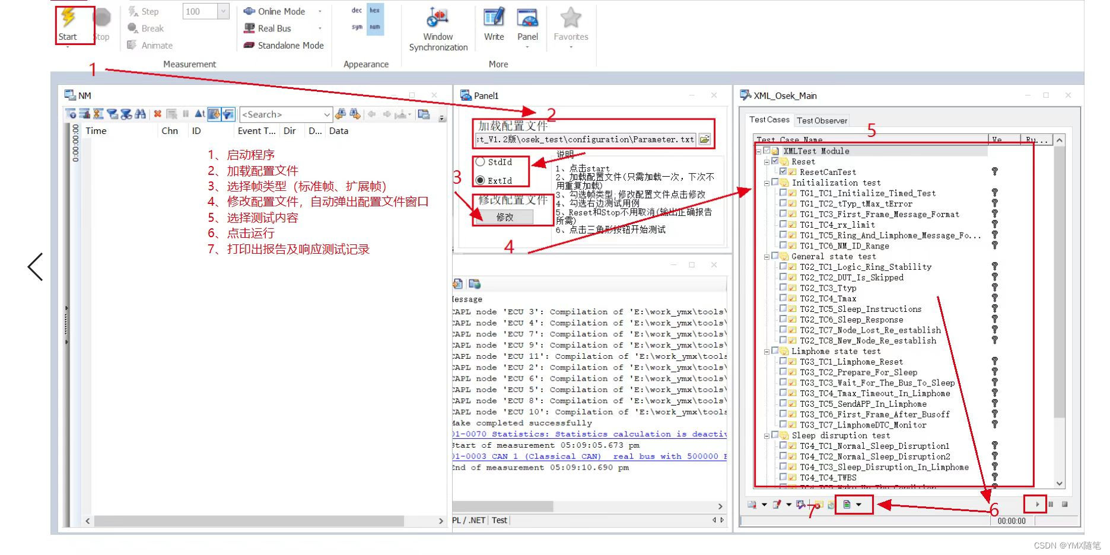Switch to the Test Observer tab
1110x555 pixels.
pos(822,120)
